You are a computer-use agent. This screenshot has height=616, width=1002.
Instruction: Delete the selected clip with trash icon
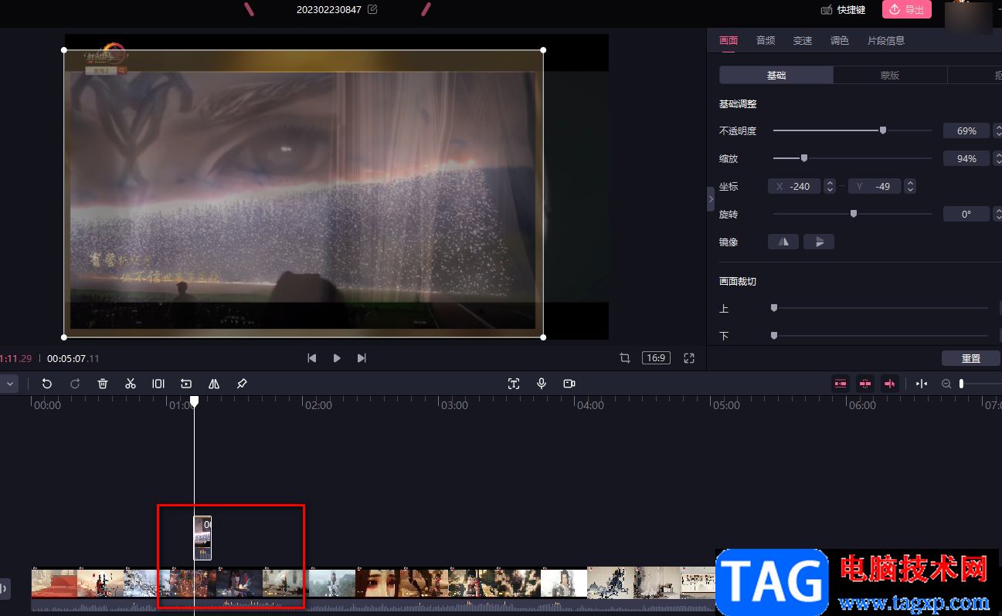tap(103, 384)
